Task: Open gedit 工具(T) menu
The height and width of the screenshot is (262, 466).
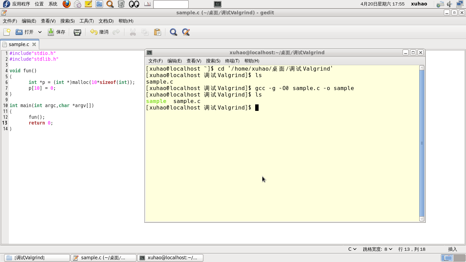Action: pyautogui.click(x=87, y=21)
